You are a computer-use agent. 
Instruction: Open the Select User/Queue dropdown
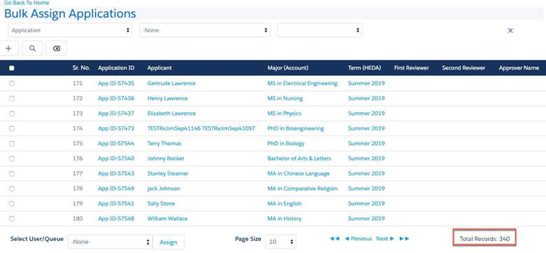tap(110, 242)
